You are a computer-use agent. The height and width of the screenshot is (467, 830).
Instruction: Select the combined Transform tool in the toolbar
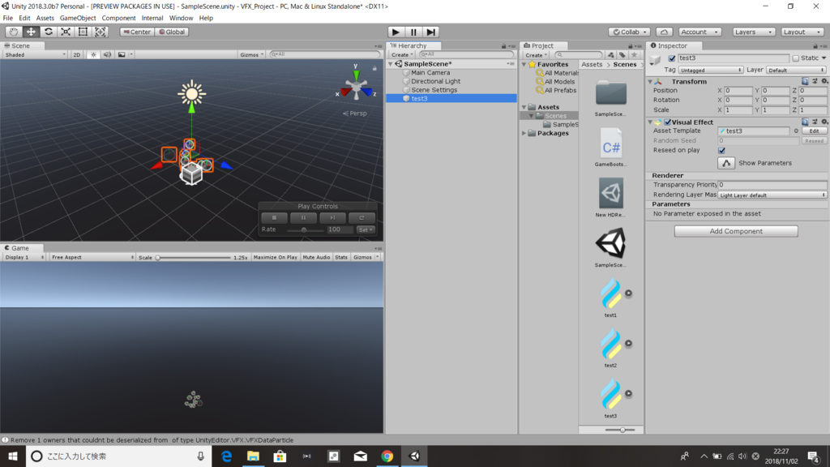[100, 32]
